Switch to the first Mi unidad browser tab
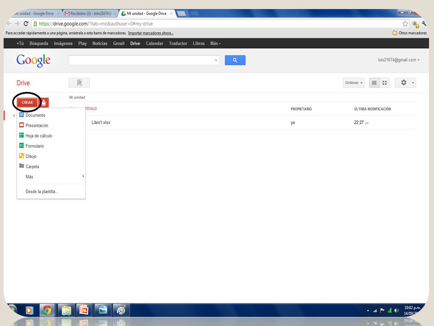Viewport: 434px width, 326px height. [35, 13]
